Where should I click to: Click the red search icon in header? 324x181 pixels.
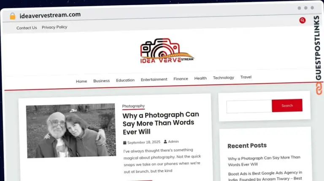click(x=302, y=20)
